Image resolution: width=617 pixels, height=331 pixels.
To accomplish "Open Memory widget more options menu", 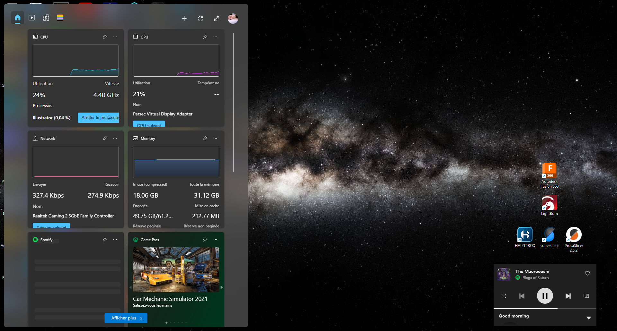I will pyautogui.click(x=215, y=138).
